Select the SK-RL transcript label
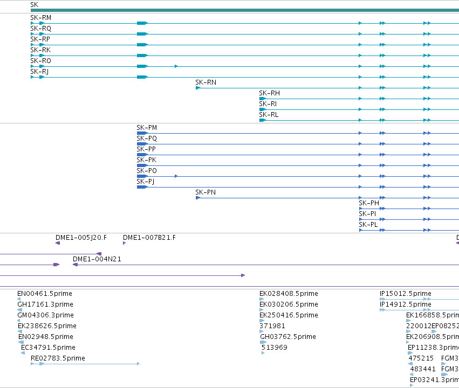The height and width of the screenshot is (388, 459). click(269, 115)
